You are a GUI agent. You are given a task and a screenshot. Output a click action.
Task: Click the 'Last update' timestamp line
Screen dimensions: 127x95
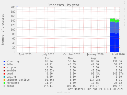[95, 89]
